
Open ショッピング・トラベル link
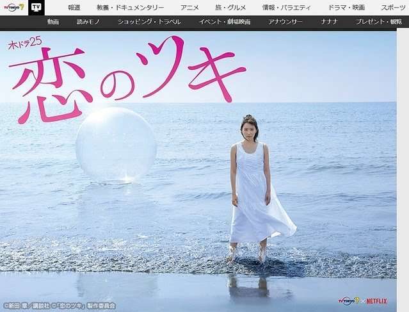tap(149, 22)
